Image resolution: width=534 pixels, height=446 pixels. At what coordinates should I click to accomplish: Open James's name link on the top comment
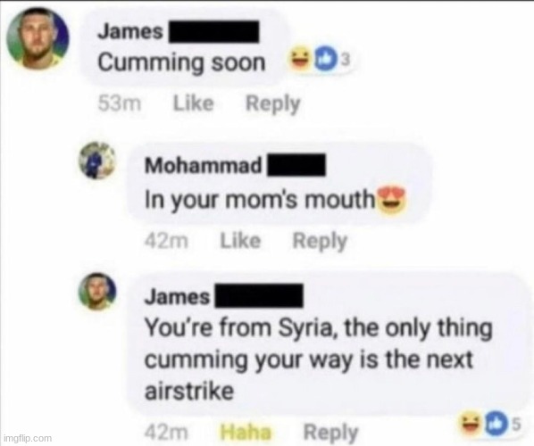130,32
